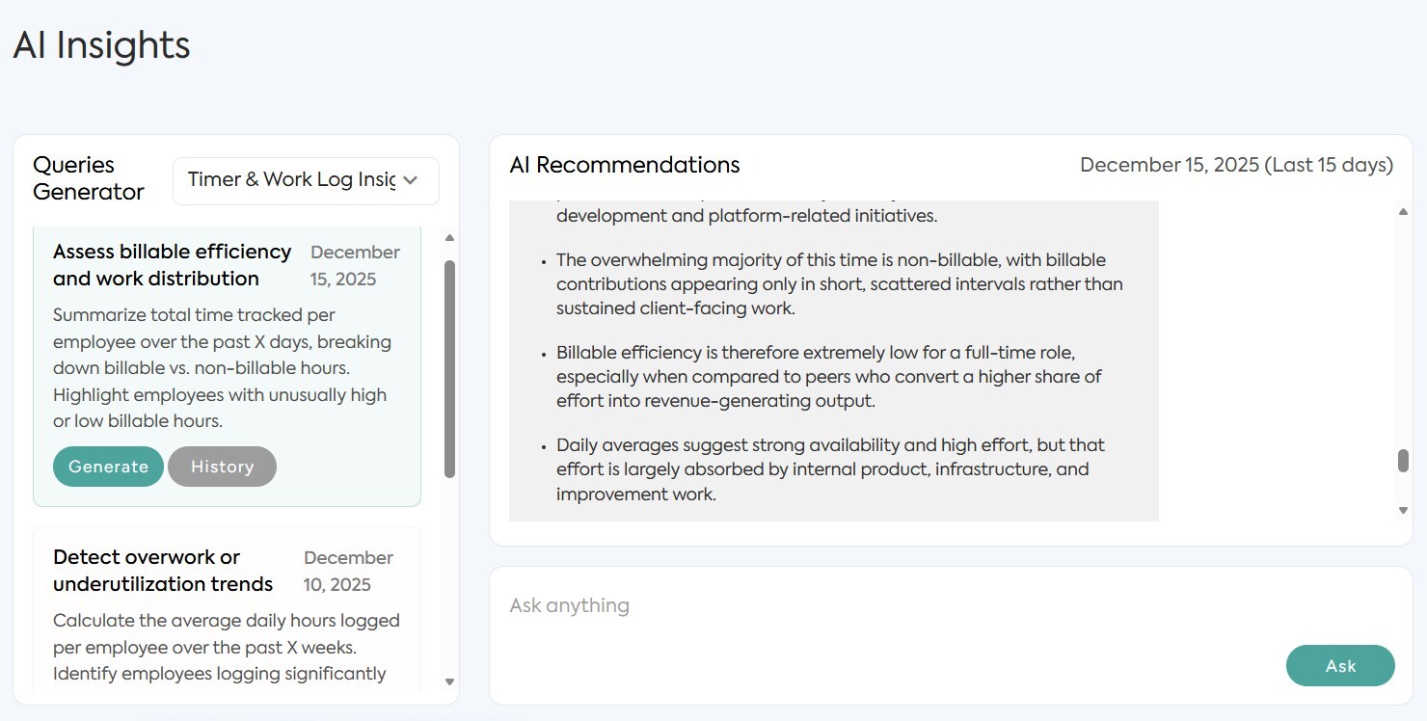Screen dimensions: 1427x721
Task: Click the December 10, 2025 date on second query
Action: [348, 571]
